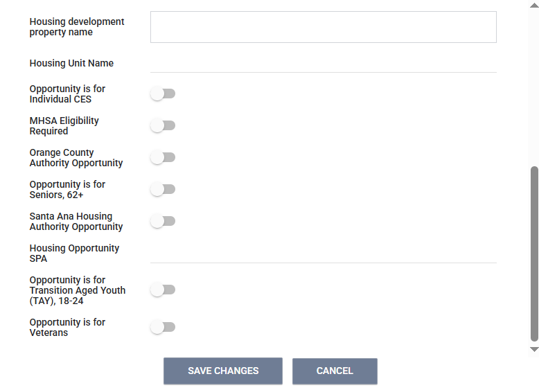Open the Housing Unit Name field

point(323,63)
